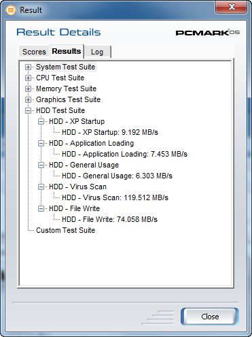Viewport: 252px width, 337px height.
Task: Select the Virus Scan 119.512 MB/s result
Action: click(115, 197)
